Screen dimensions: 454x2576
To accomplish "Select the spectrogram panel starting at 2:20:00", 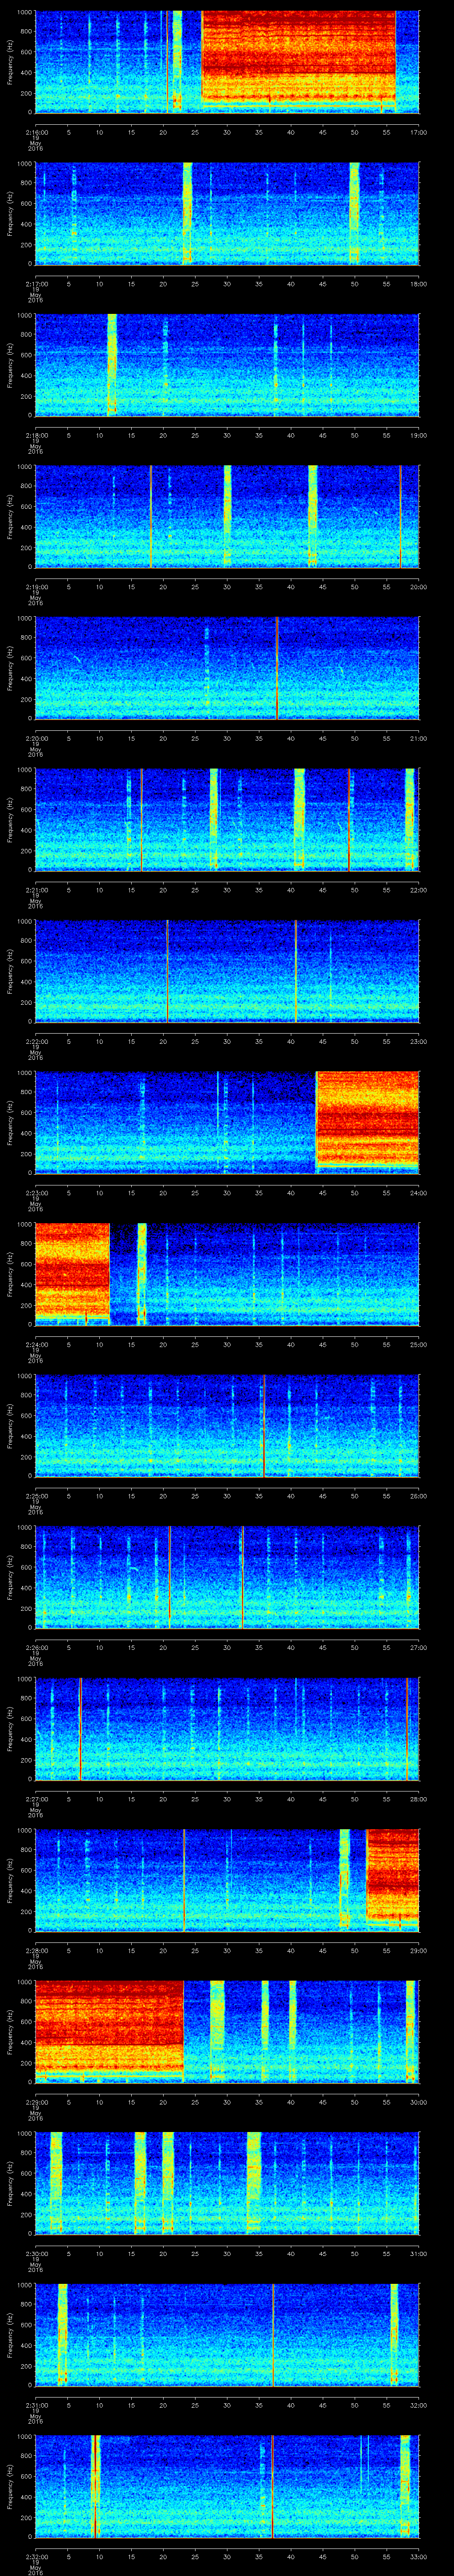I will click(x=227, y=668).
